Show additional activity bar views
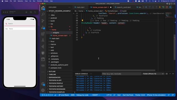 43,72
